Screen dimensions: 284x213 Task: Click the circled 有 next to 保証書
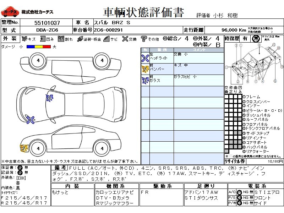tap(20, 167)
